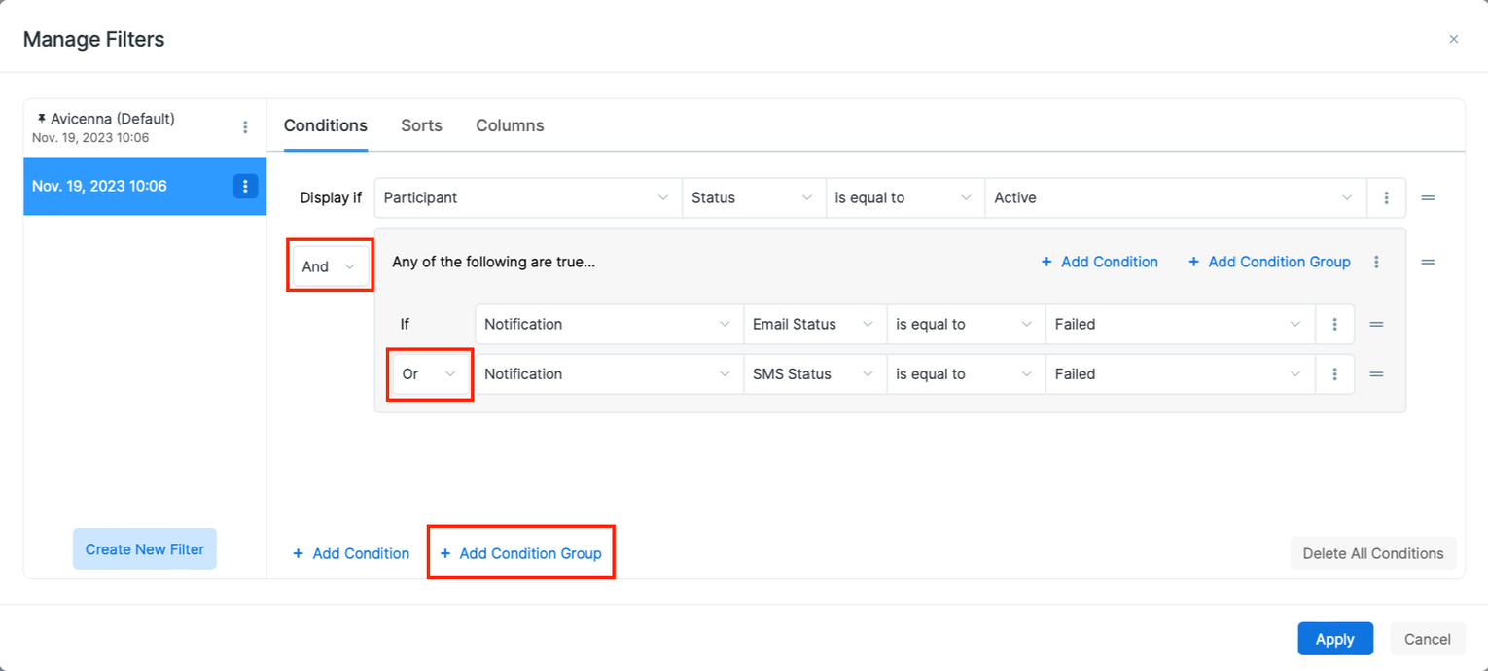Switch to the Columns tab
Screen dimensions: 1488x671
510,125
